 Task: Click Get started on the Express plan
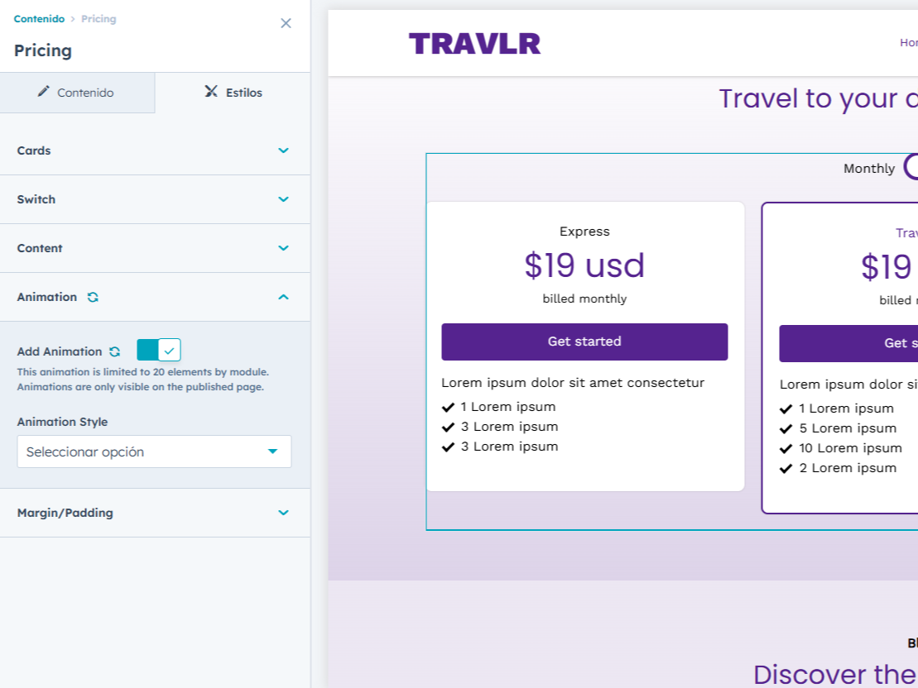pyautogui.click(x=584, y=342)
